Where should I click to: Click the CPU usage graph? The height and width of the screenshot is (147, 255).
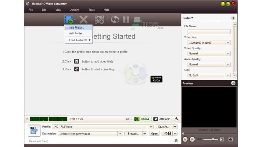[48, 119]
